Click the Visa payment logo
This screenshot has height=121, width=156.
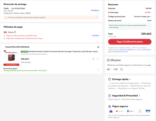[111, 111]
